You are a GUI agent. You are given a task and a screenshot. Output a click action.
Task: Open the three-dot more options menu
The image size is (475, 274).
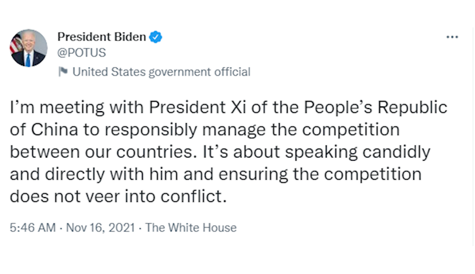coord(452,37)
